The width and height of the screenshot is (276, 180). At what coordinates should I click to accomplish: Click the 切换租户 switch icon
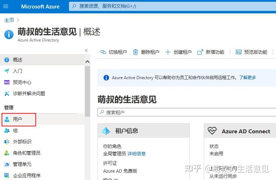pyautogui.click(x=103, y=52)
